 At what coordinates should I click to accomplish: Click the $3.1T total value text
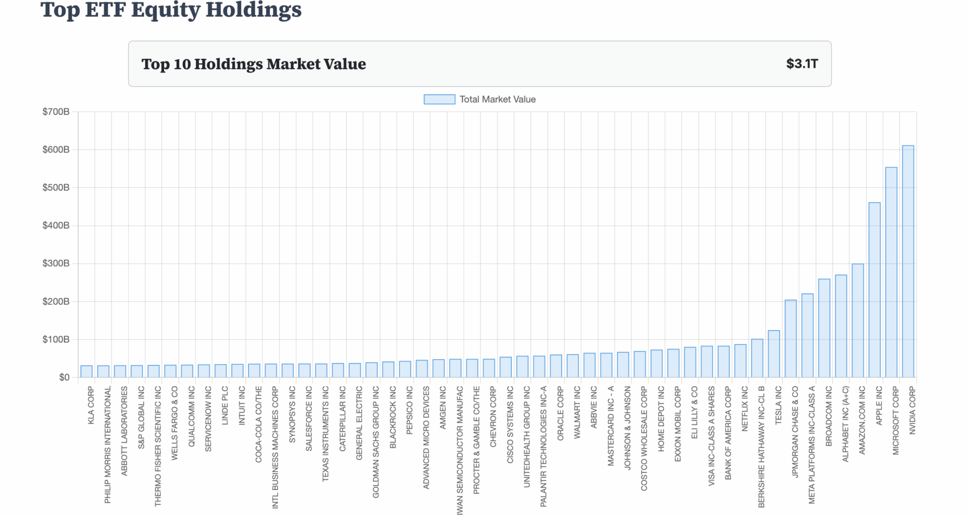[803, 64]
